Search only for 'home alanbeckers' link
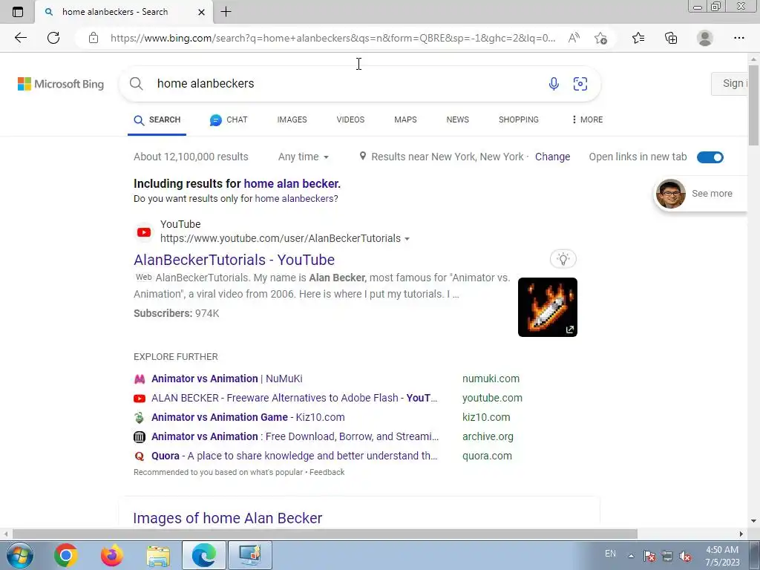Viewport: 760px width, 570px height. 295,198
